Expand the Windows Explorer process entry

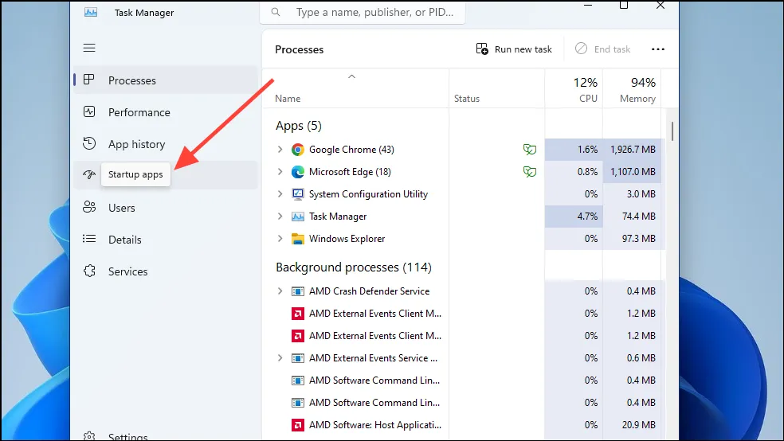[280, 239]
